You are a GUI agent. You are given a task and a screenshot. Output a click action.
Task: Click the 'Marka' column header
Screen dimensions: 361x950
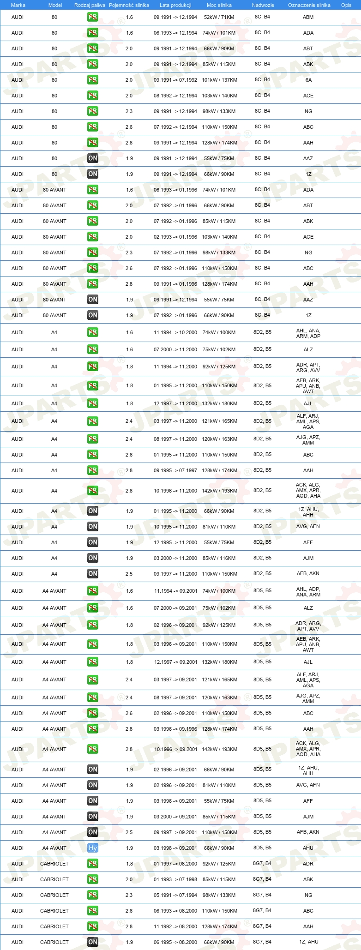(18, 5)
